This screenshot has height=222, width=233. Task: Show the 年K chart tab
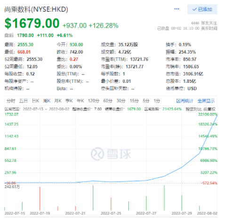[80, 101]
